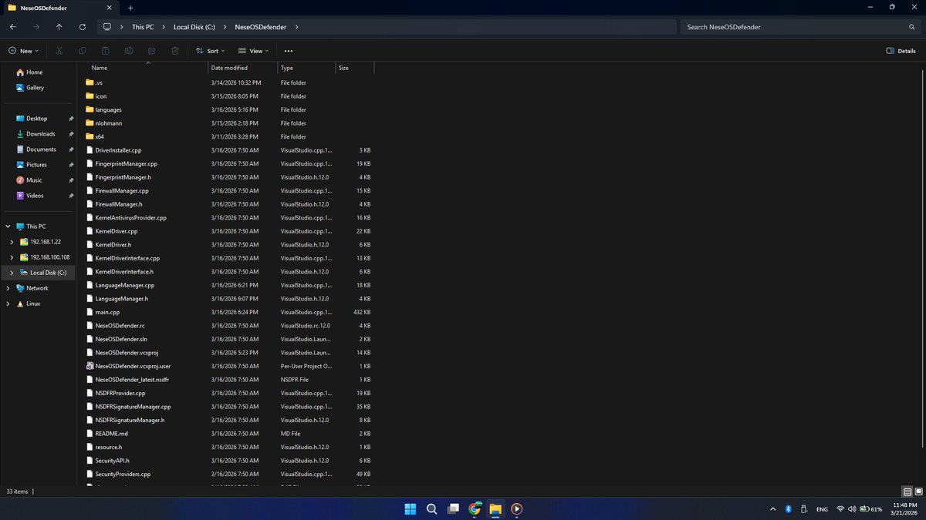Viewport: 926px width, 520px height.
Task: Open a new File Explorer tab
Action: [130, 8]
